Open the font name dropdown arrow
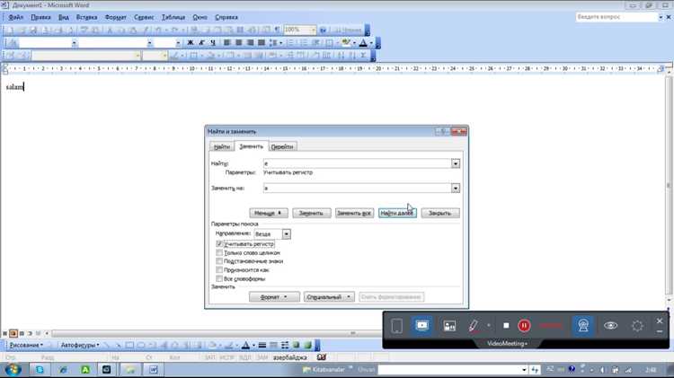The image size is (674, 378). [x=149, y=42]
